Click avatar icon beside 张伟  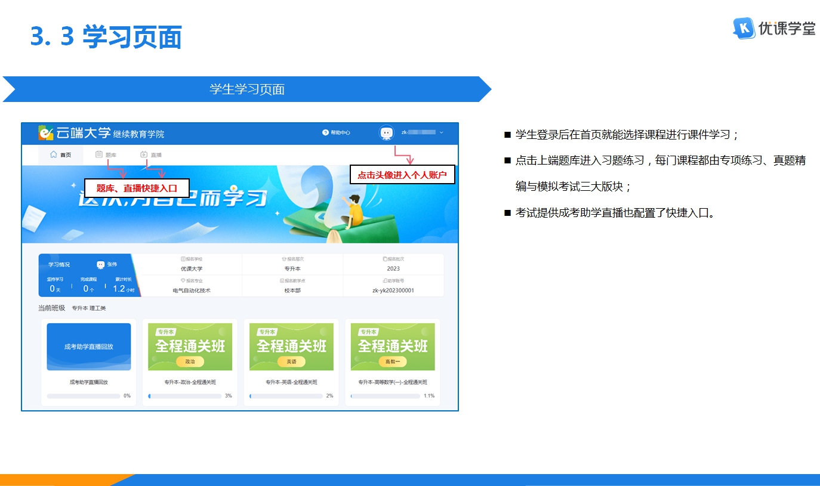[x=100, y=265]
